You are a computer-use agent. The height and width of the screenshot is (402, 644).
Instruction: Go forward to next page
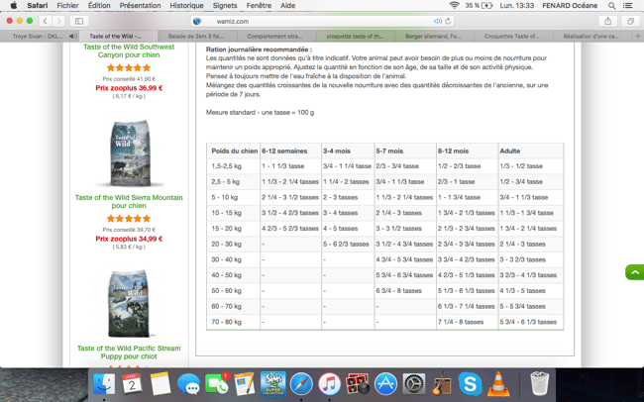[58, 21]
